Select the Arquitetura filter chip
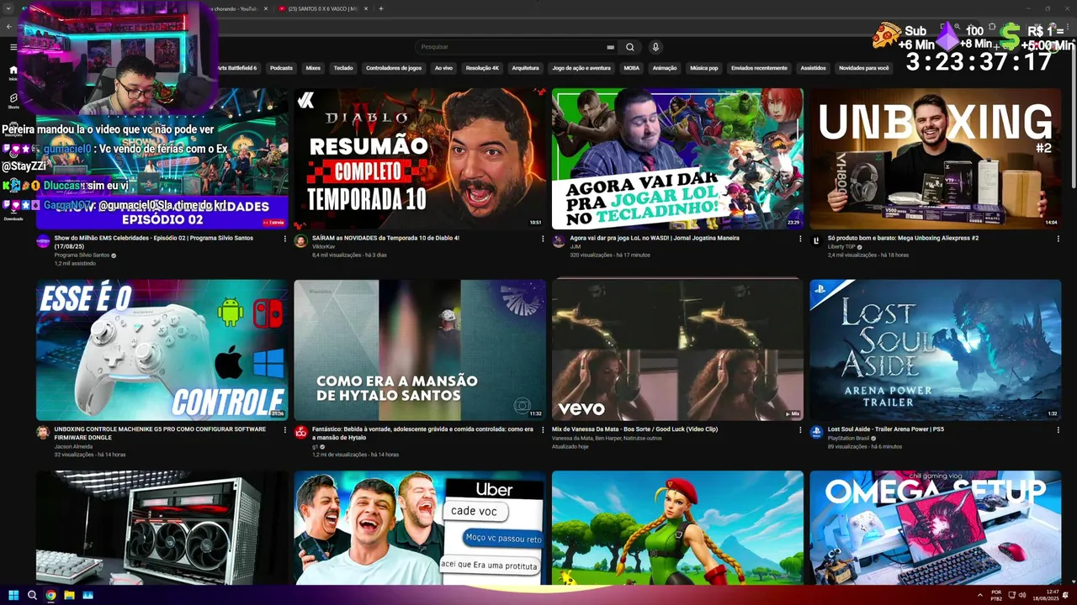This screenshot has width=1077, height=605. [x=525, y=68]
